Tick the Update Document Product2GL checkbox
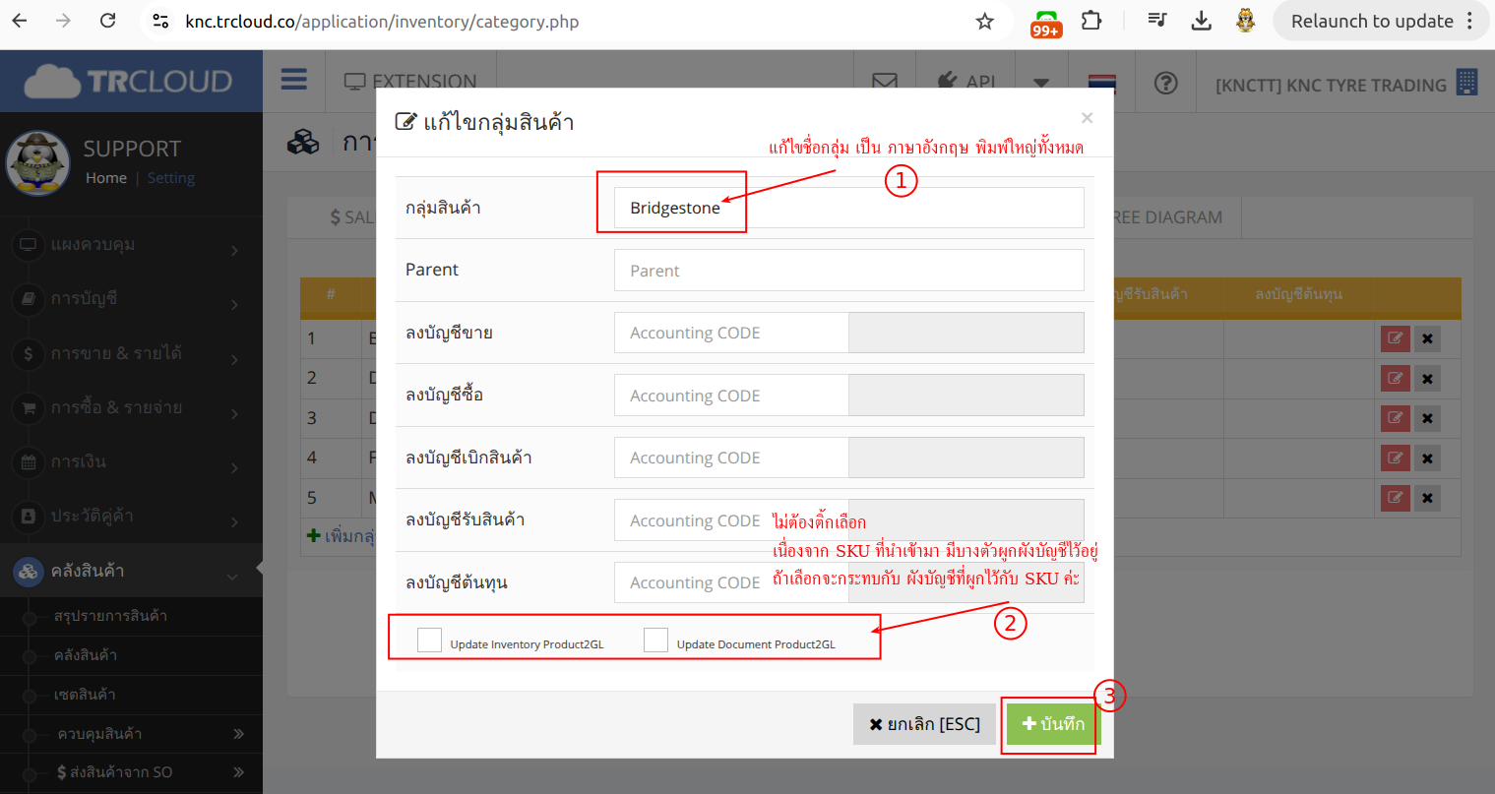 point(655,640)
